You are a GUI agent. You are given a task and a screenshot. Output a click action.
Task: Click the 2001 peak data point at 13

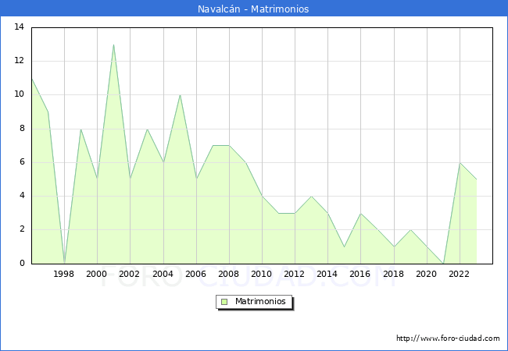[x=113, y=44]
